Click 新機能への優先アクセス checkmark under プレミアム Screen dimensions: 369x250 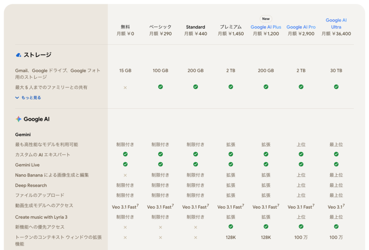[231, 227]
